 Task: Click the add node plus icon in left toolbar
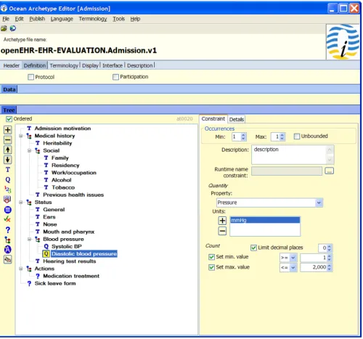pos(8,130)
